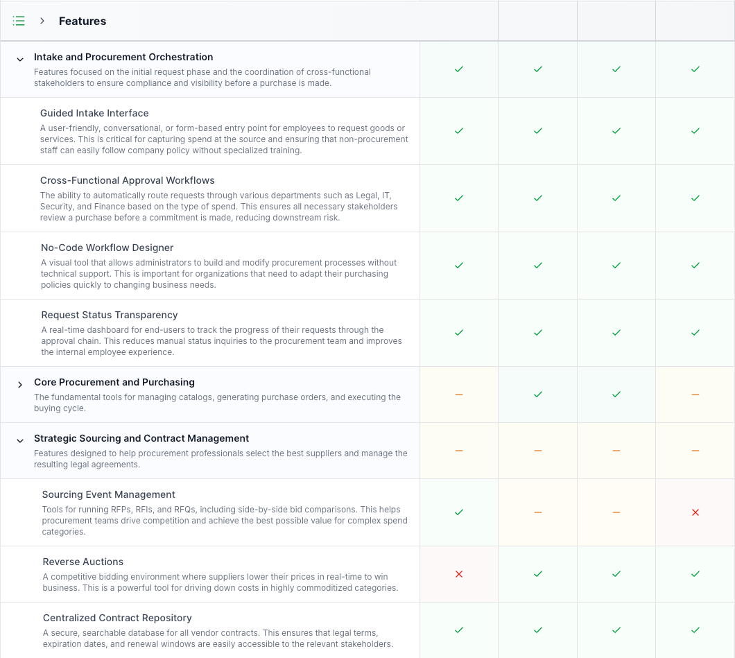This screenshot has width=735, height=658.
Task: Select the Guided Intake Interface feature title
Action: tap(94, 113)
